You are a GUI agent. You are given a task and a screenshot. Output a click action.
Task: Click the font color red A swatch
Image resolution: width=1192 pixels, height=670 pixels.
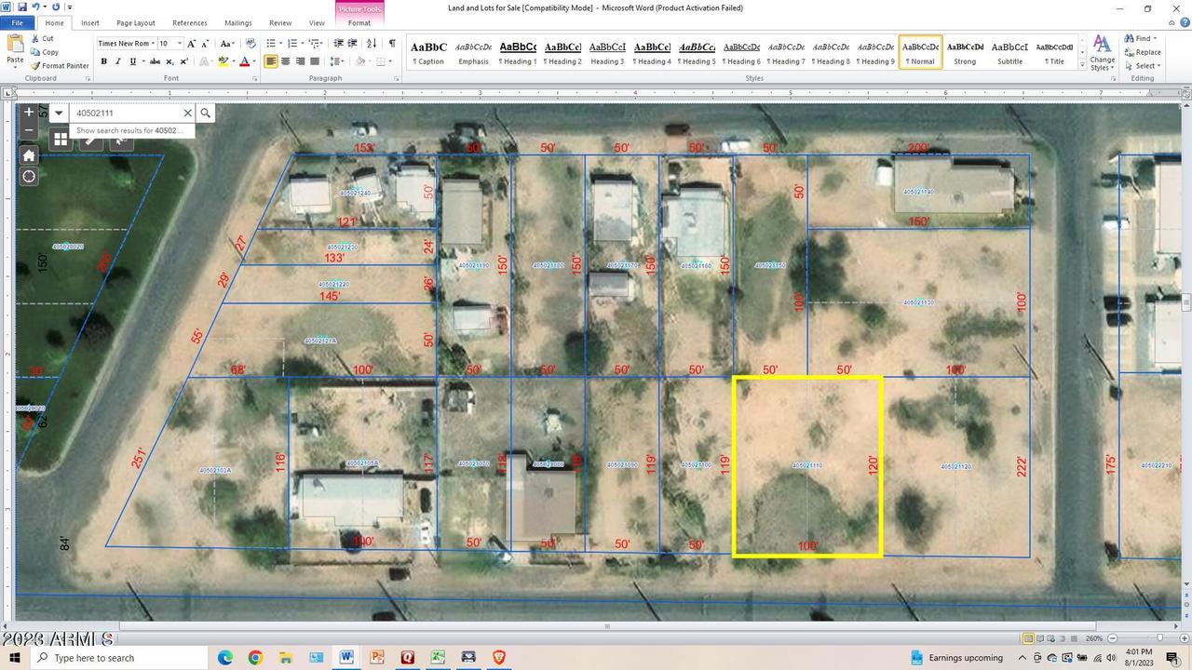click(x=244, y=61)
